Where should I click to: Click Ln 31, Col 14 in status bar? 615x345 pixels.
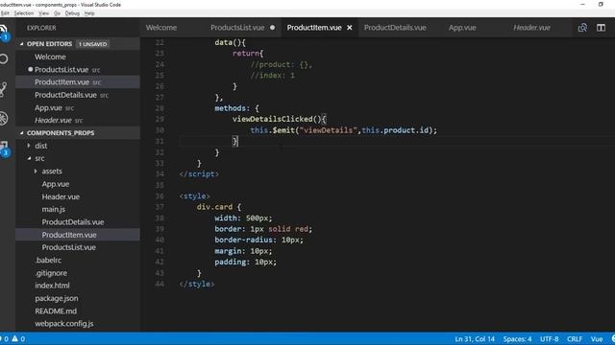pyautogui.click(x=475, y=339)
